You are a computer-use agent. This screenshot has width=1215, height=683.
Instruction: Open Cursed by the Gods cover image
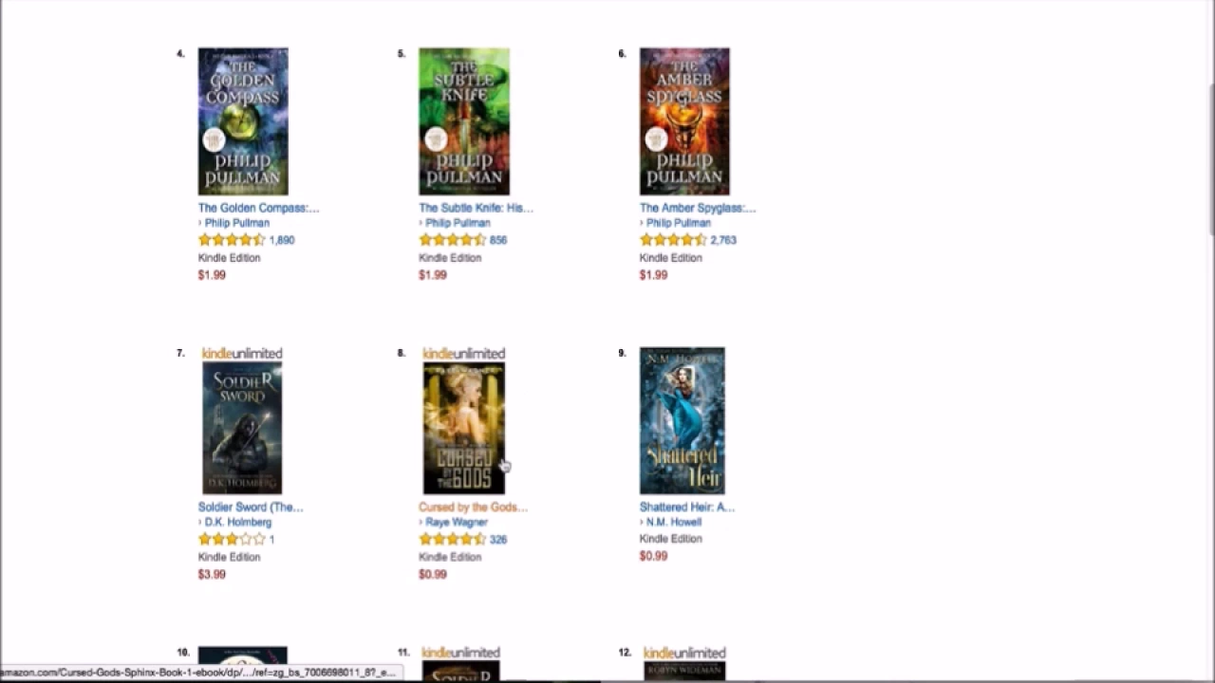[x=464, y=428]
